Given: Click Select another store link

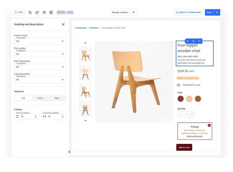Looking at the screenshot, I should click(195, 136).
